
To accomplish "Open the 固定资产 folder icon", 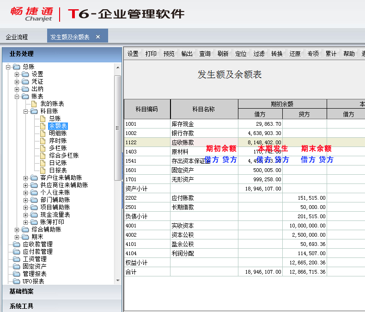I will point(17,267).
